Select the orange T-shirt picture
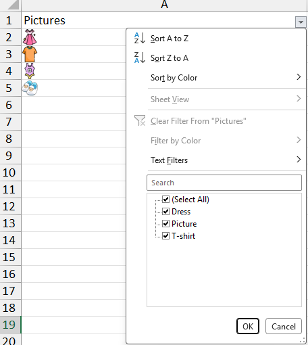 tap(30, 54)
